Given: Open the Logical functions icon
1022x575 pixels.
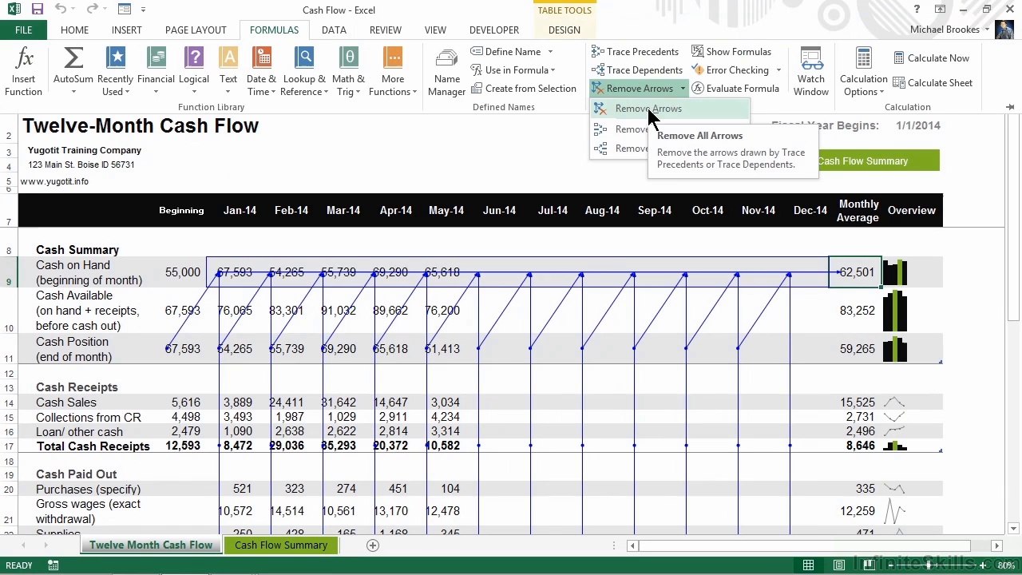Looking at the screenshot, I should 194,59.
